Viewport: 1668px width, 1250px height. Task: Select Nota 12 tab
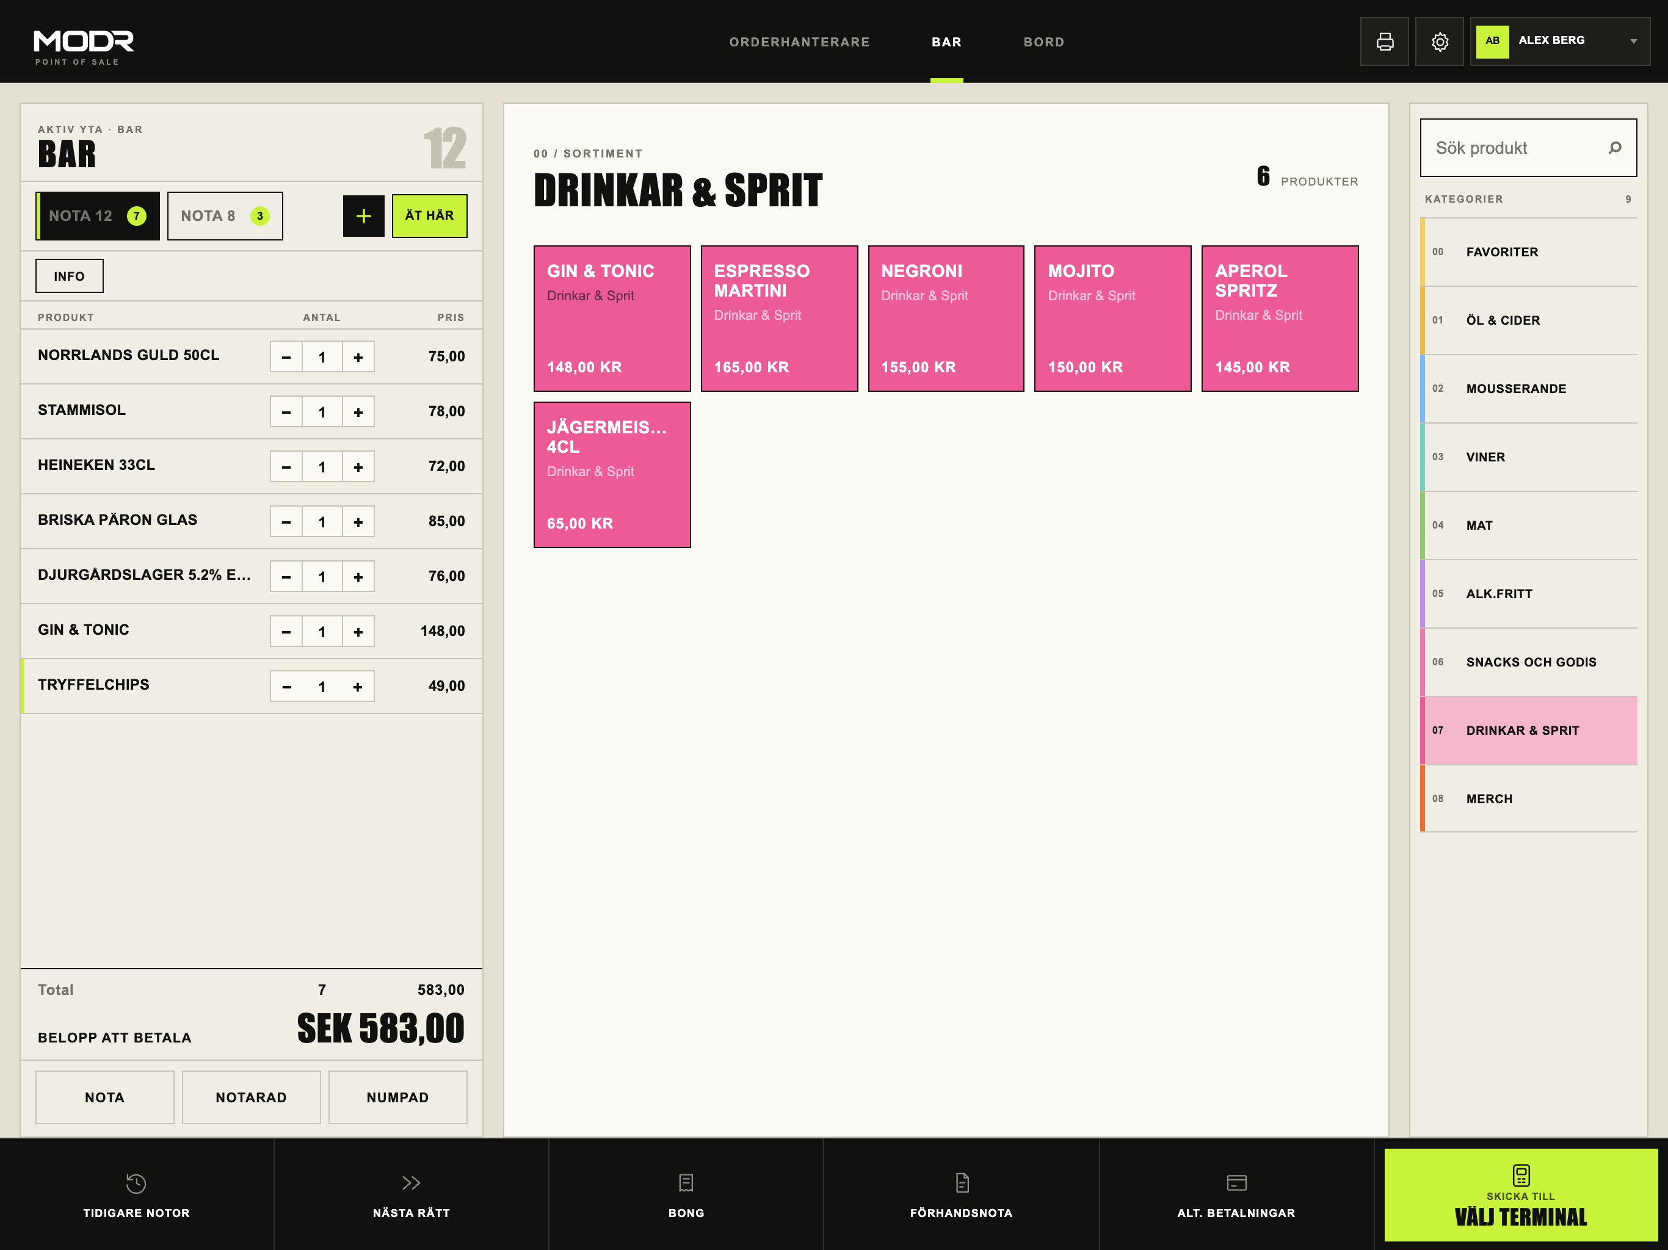pyautogui.click(x=98, y=215)
